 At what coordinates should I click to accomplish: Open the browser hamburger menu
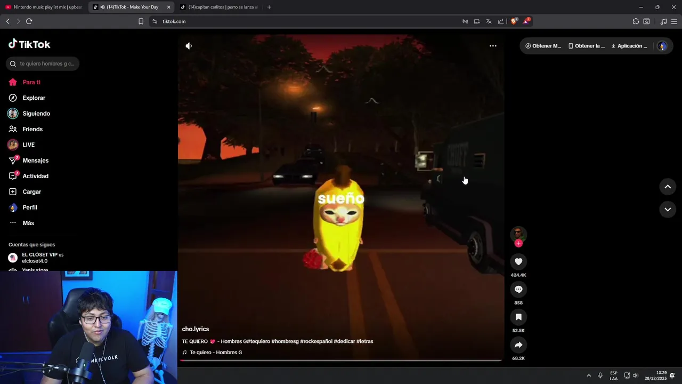tap(674, 21)
